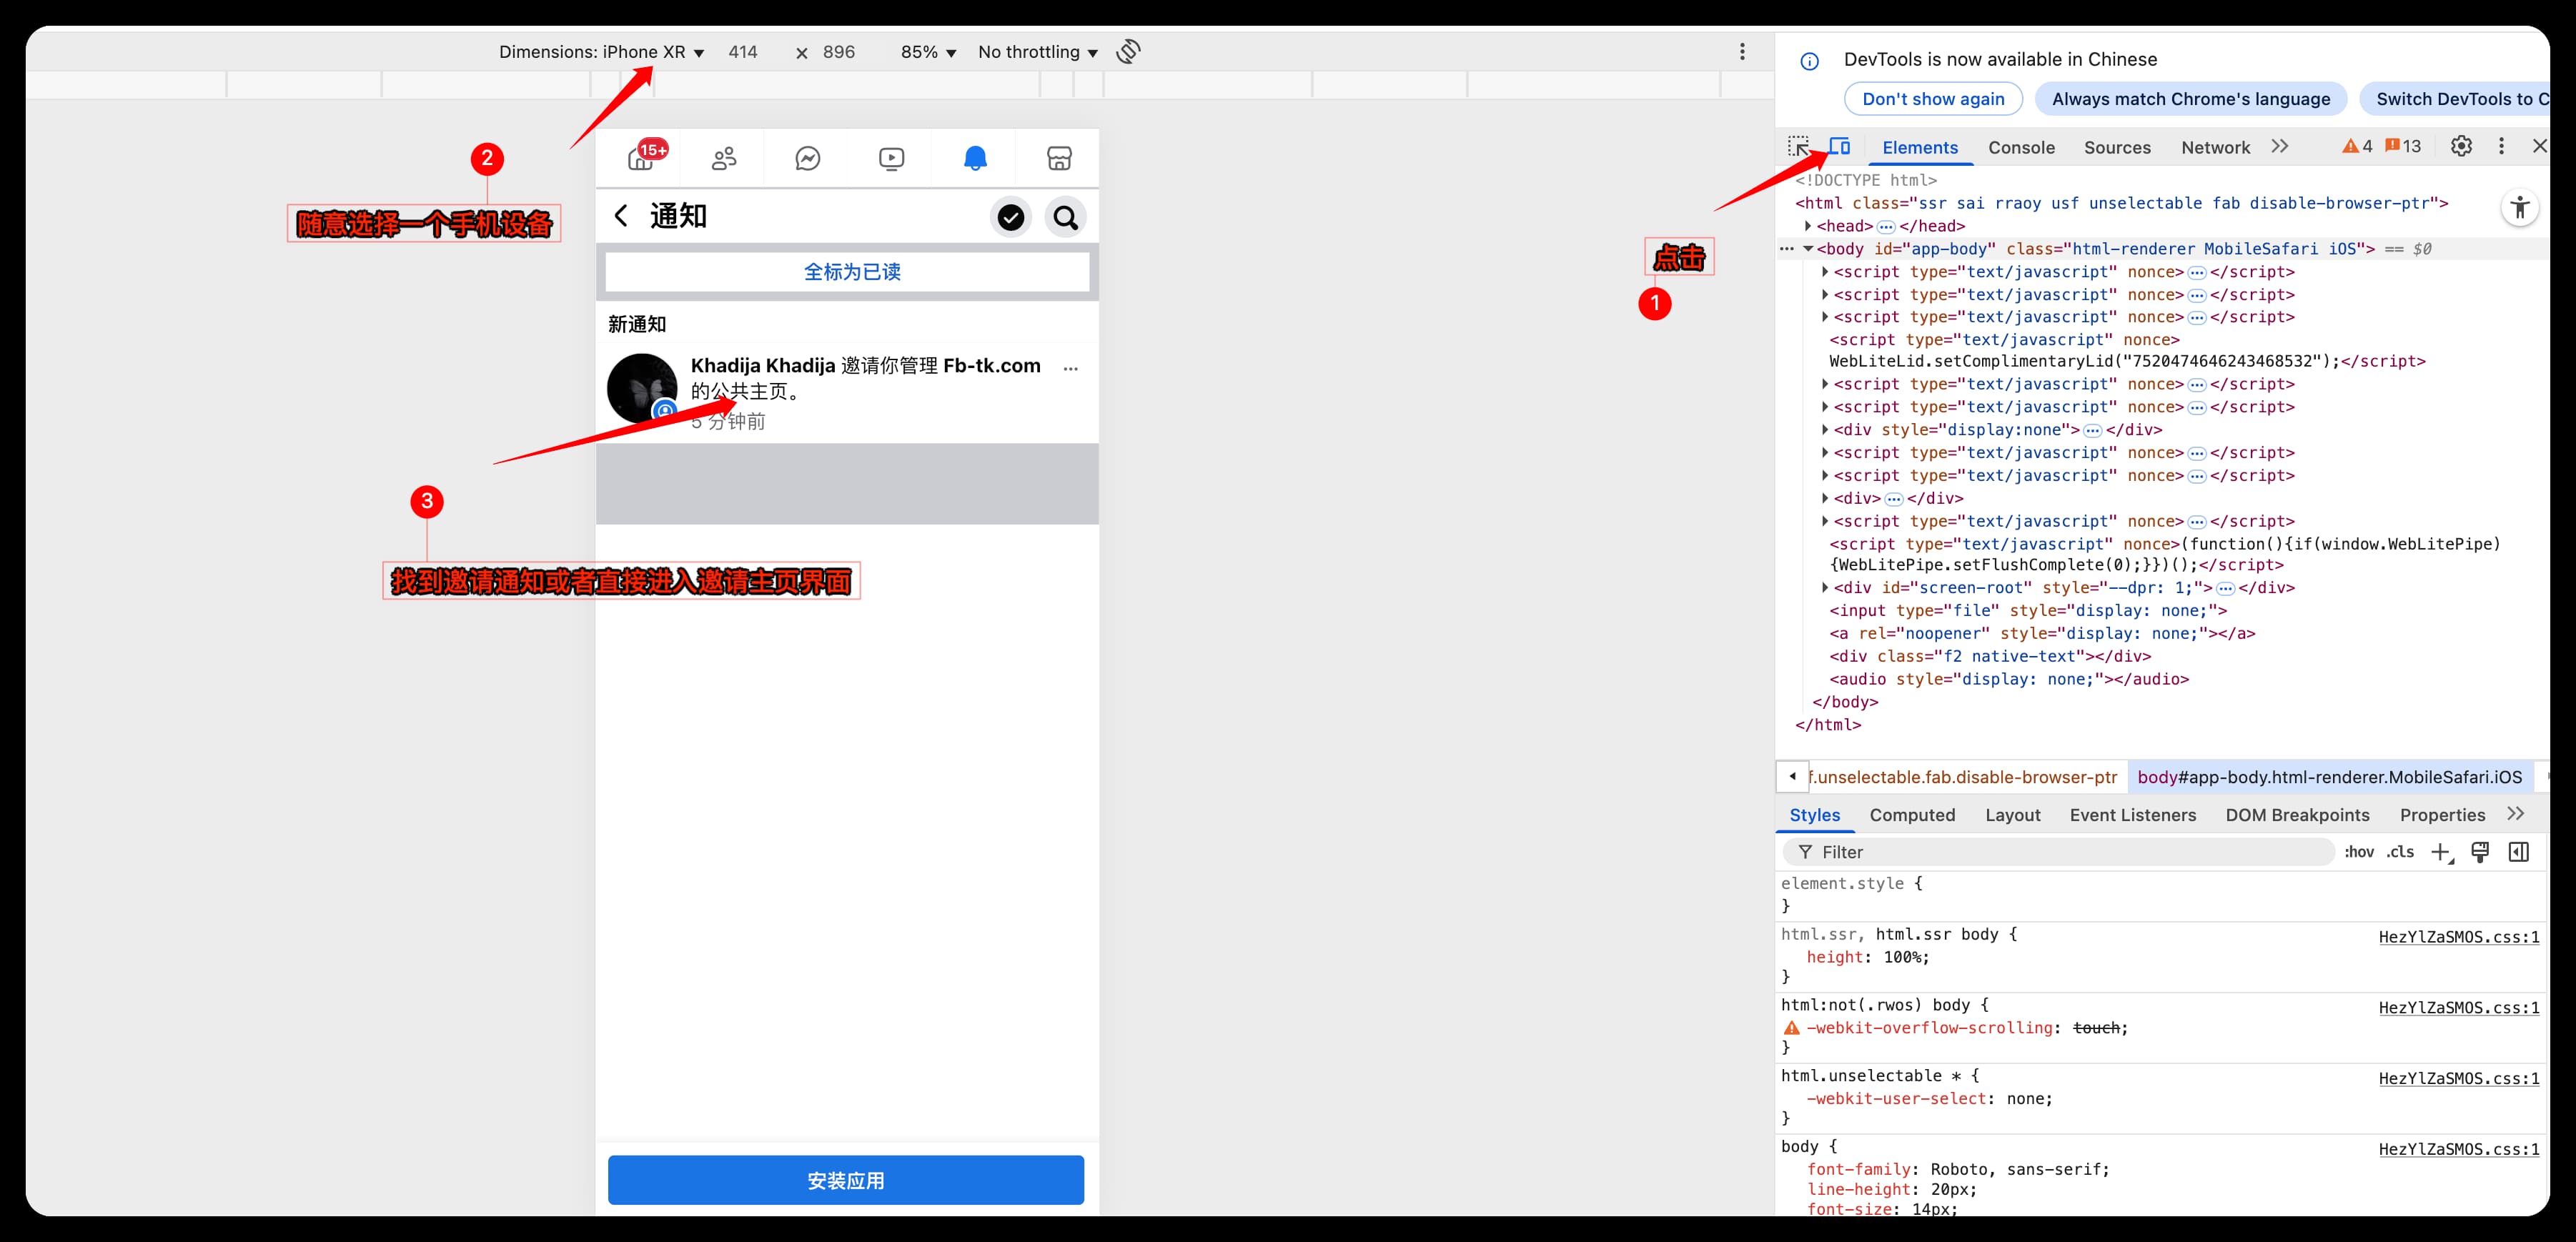Expand the screen-root div
Screen dimensions: 2576x1242
coord(1825,588)
